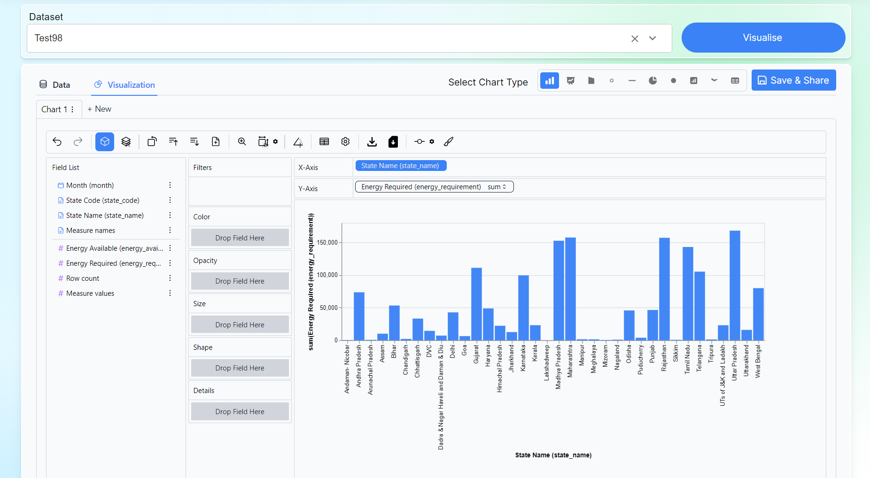870x478 pixels.
Task: Toggle the cube aggregation mode icon
Action: point(105,142)
